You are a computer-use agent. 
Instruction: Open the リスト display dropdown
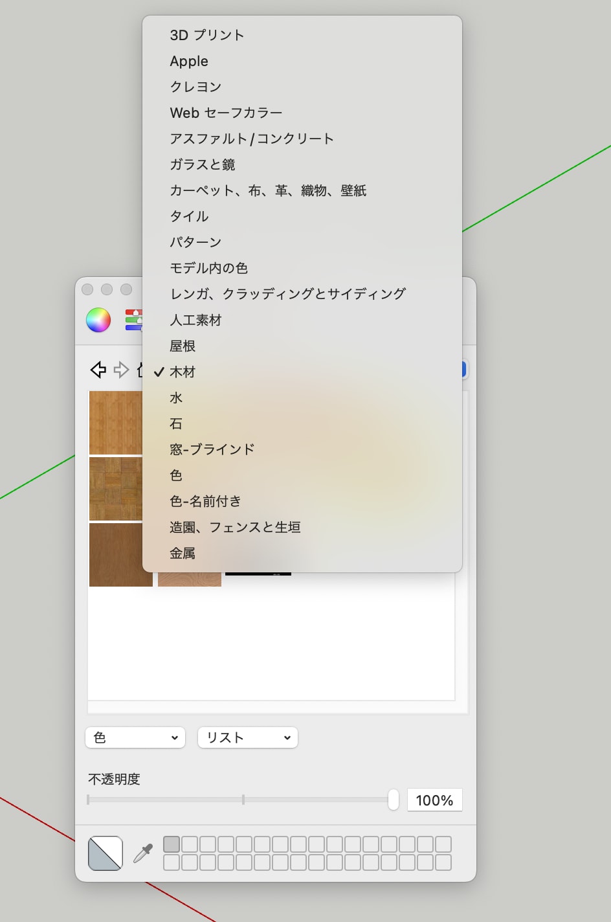tap(247, 737)
